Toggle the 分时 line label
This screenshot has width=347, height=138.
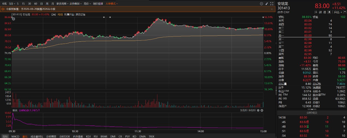pyautogui.click(x=53, y=15)
